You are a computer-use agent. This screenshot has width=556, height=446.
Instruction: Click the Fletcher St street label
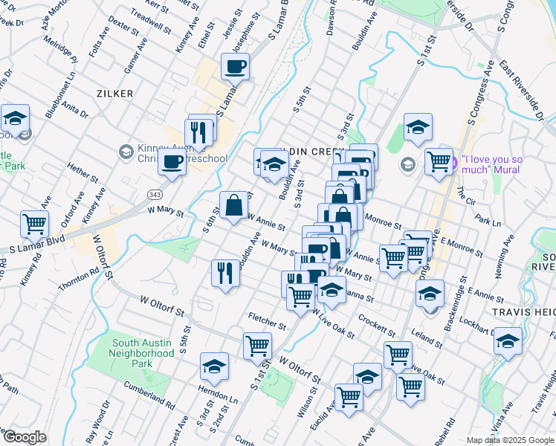click(x=267, y=321)
